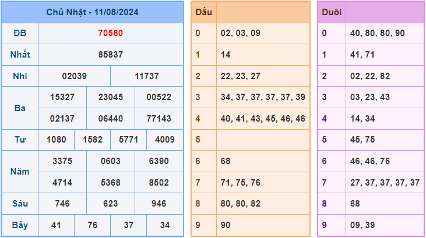Click fifth prize number 0603
Image resolution: width=426 pixels, height=238 pixels.
[x=110, y=161]
